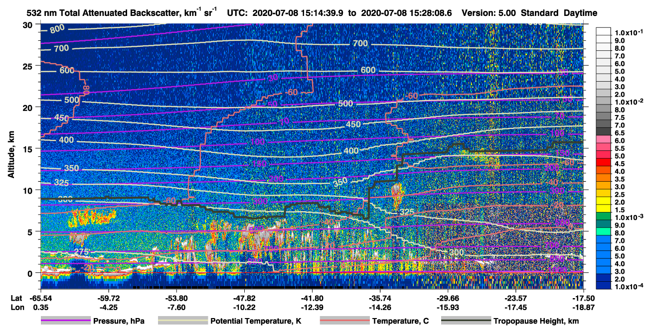Image resolution: width=648 pixels, height=332 pixels.
Task: Click the 275 contour label in plot
Action: click(81, 251)
